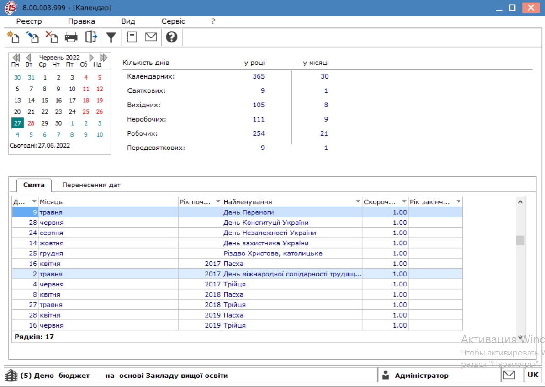The width and height of the screenshot is (545, 387).
Task: Click the Адміністратор user icon
Action: (386, 375)
